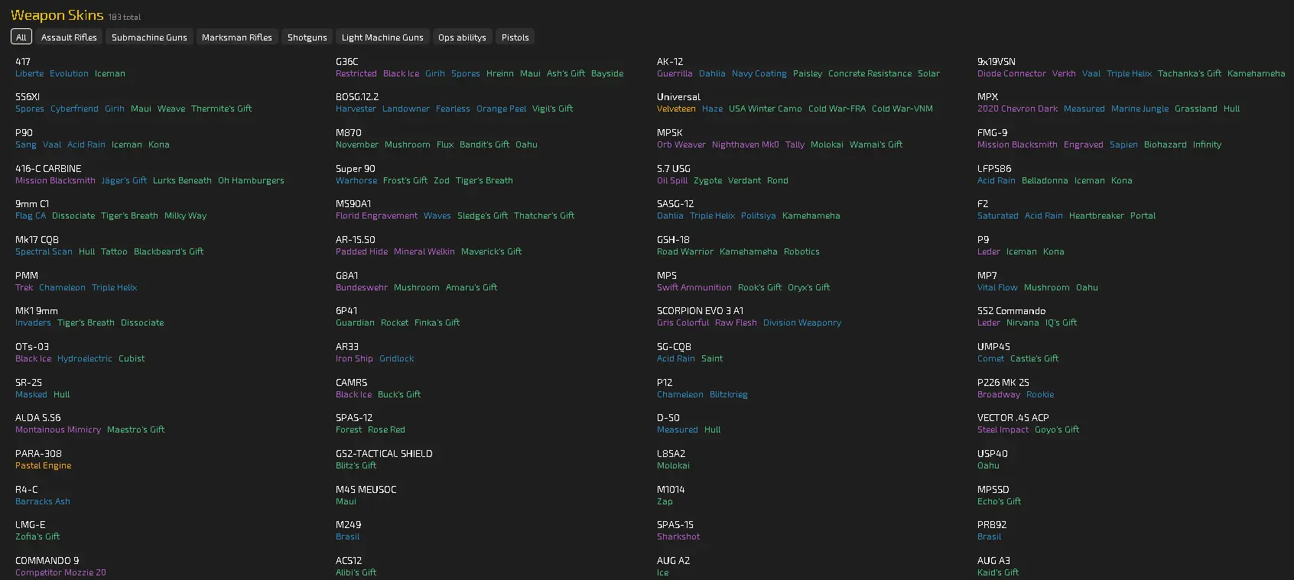The image size is (1294, 580).
Task: Open the Kamehameha skin under 9x19VSN
Action: pos(1256,73)
